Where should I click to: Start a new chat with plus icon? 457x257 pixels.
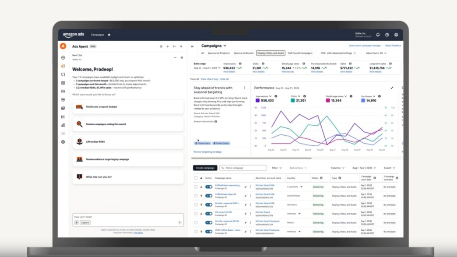point(168,46)
